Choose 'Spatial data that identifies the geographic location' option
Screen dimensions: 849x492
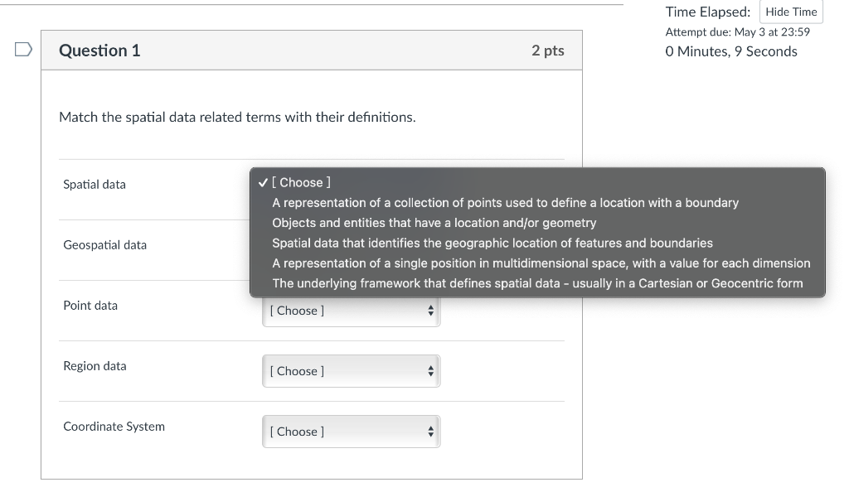coord(537,243)
